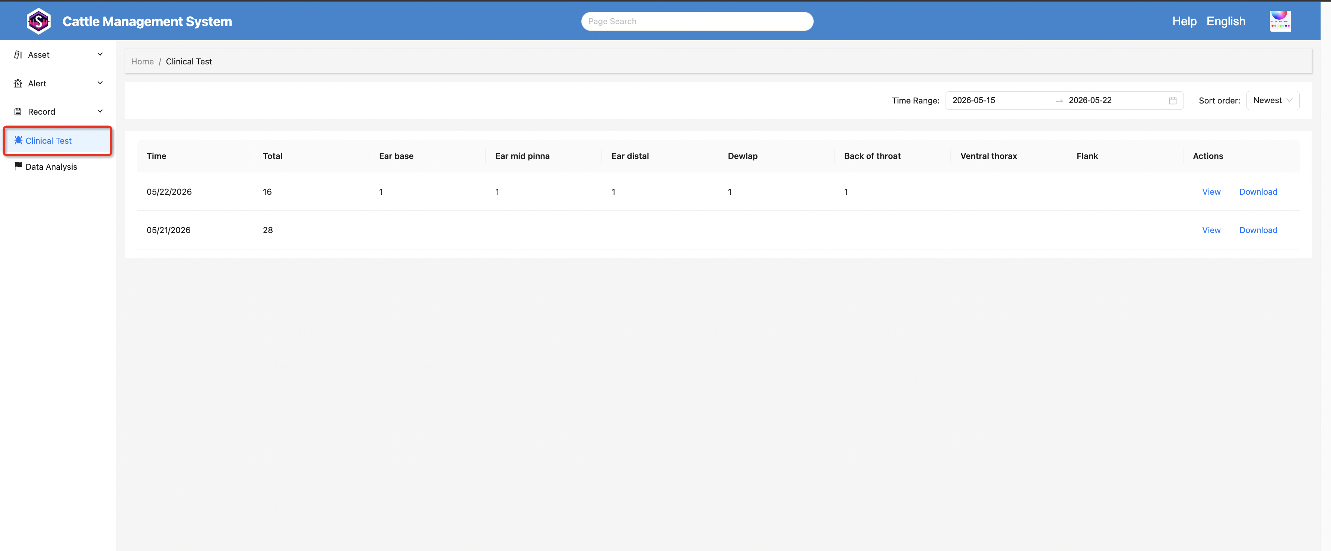Expand the Alert menu chevron
Viewport: 1331px width, 551px height.
(x=100, y=83)
